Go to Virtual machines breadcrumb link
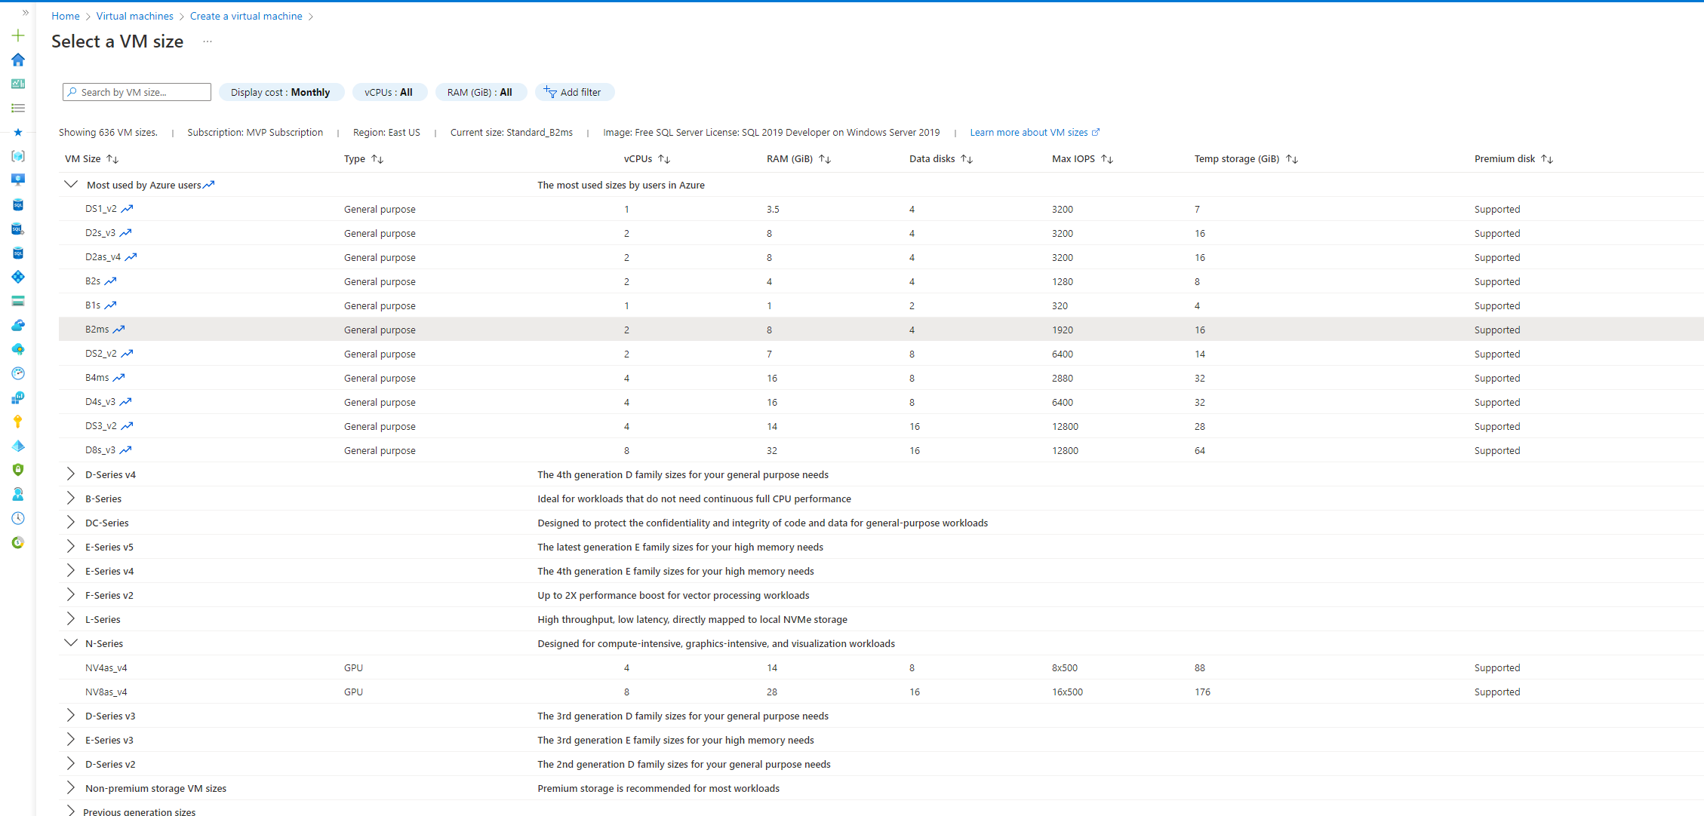1704x816 pixels. pyautogui.click(x=135, y=16)
